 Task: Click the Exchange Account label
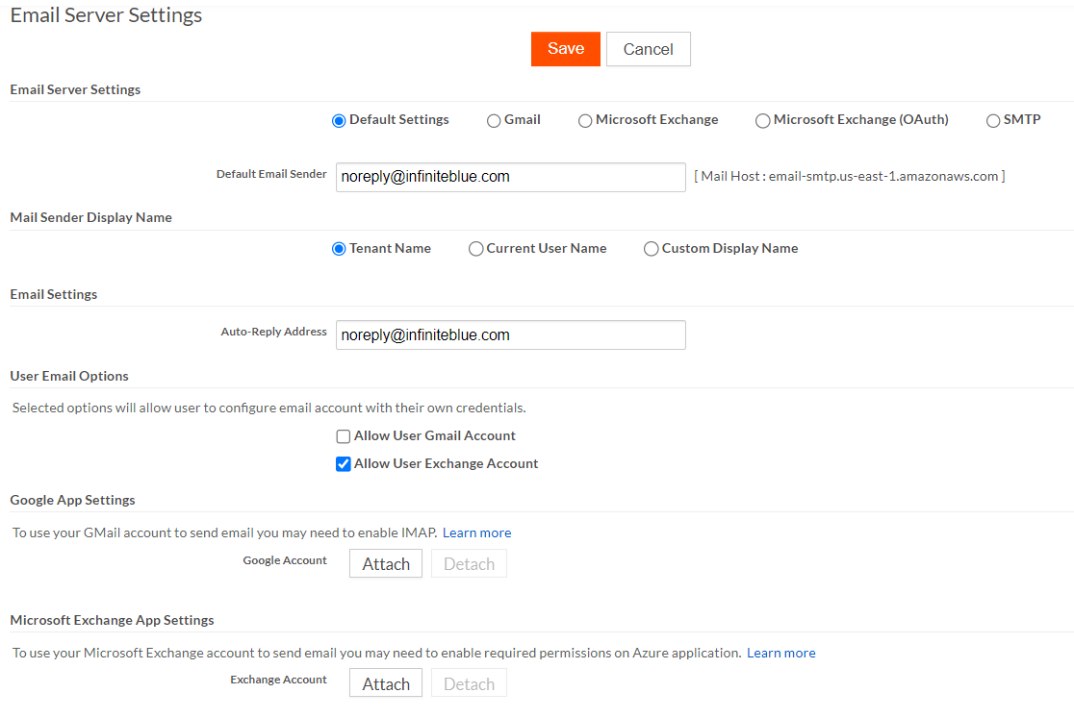278,680
